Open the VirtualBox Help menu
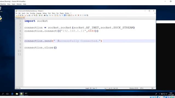The height and width of the screenshot is (98, 175). tap(25, 4)
